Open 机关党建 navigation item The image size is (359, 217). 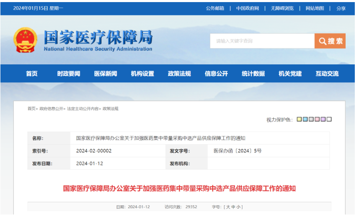tap(290, 74)
